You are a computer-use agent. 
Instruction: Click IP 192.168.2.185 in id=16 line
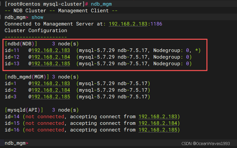(x=158, y=130)
